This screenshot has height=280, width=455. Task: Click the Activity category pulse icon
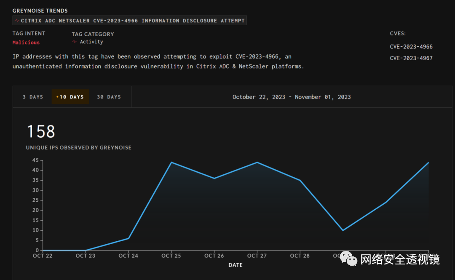click(x=74, y=42)
